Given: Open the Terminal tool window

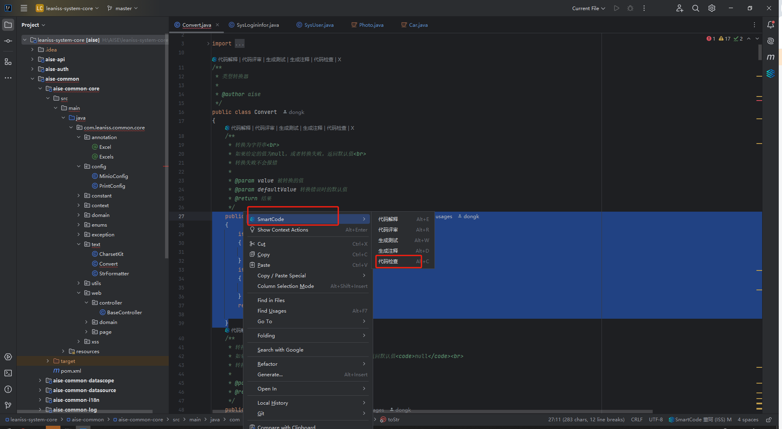Looking at the screenshot, I should (8, 373).
